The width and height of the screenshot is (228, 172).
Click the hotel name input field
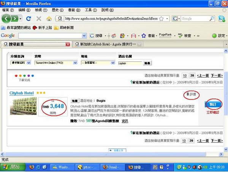(130, 63)
